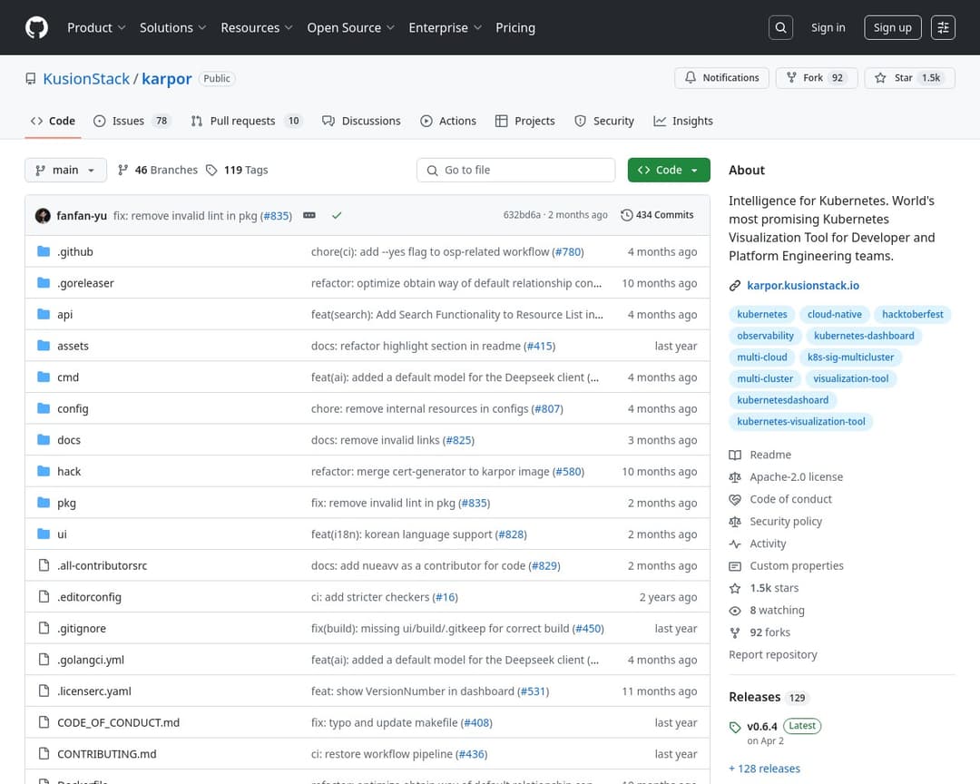The image size is (980, 784).
Task: Click the clock icon beside 434 Commits
Action: 626,215
